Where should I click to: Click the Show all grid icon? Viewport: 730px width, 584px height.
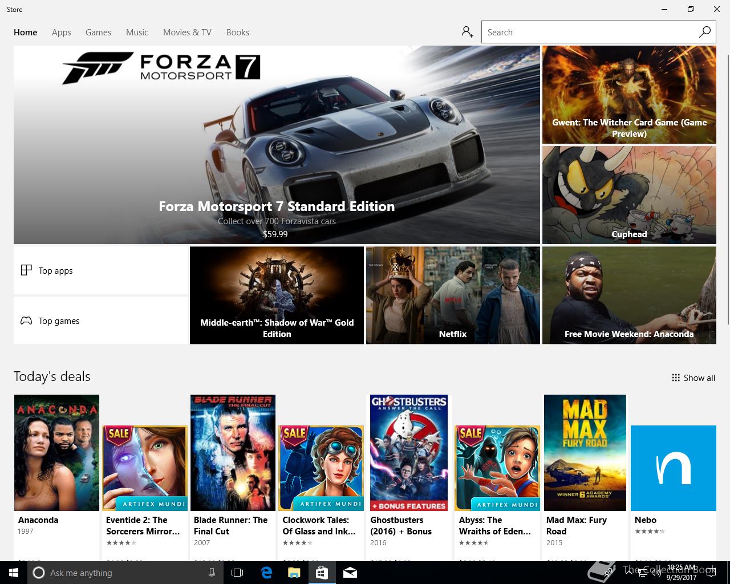[x=676, y=378]
